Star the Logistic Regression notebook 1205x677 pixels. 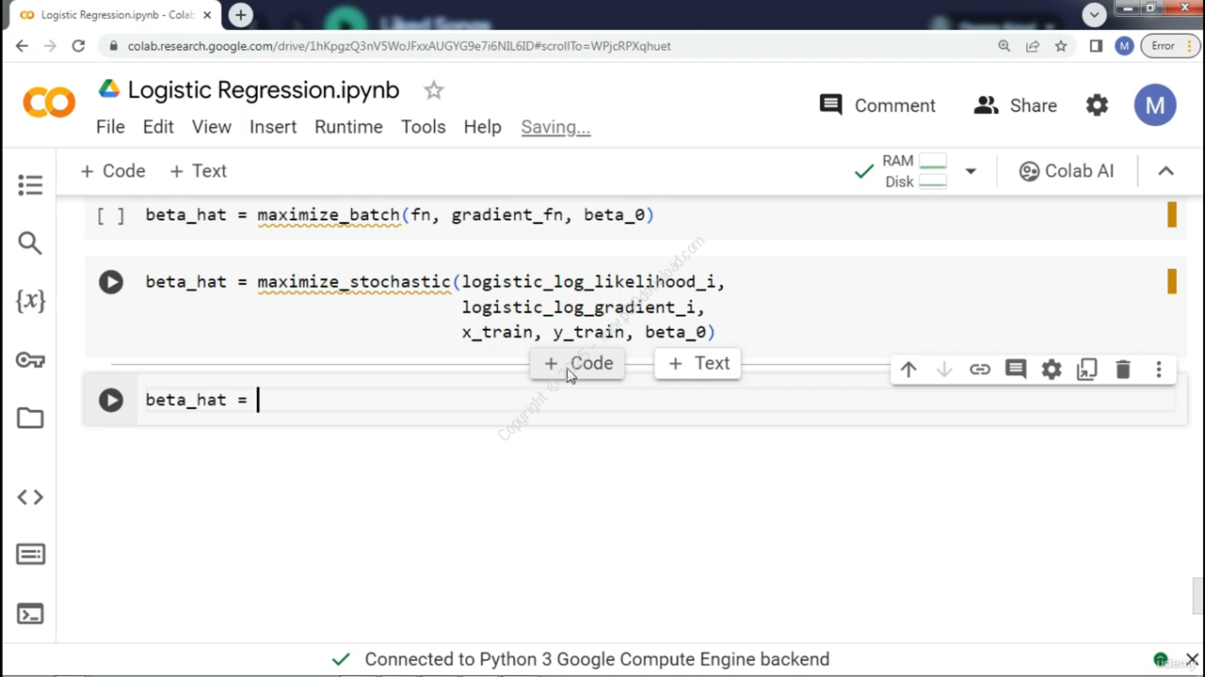click(433, 90)
